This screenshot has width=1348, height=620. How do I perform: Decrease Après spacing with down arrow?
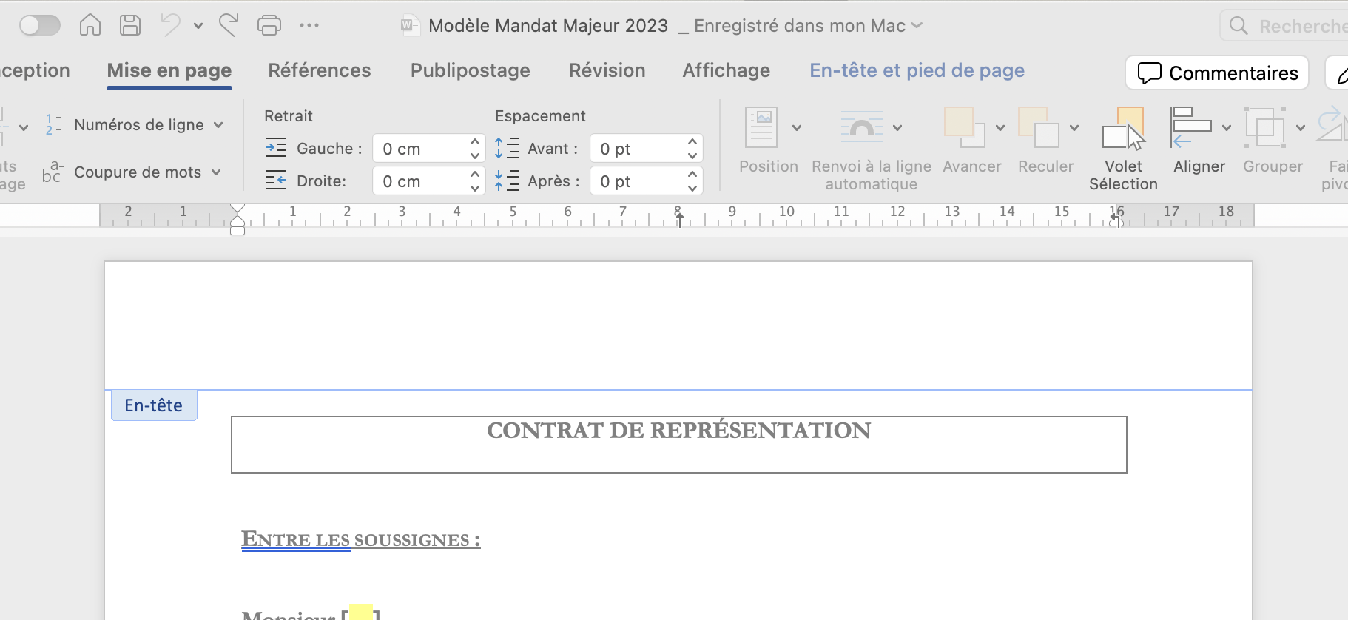tap(692, 189)
